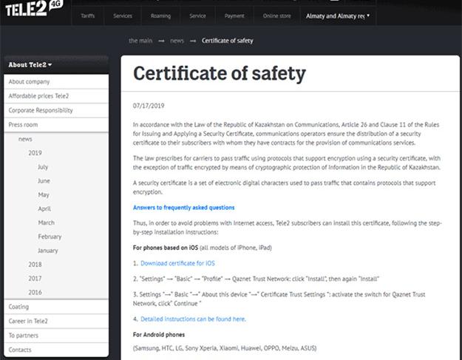Open Corporate Responsibility sidebar item

[x=56, y=110]
